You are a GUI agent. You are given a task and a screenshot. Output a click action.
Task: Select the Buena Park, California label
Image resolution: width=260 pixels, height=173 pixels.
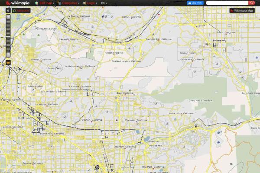tap(52, 134)
